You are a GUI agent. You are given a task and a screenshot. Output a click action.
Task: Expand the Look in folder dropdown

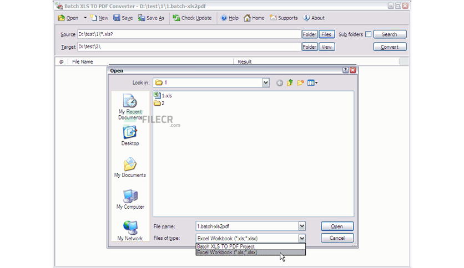pyautogui.click(x=265, y=83)
